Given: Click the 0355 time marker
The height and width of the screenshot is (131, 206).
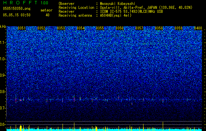Looking at the screenshot, I should [x=100, y=28].
